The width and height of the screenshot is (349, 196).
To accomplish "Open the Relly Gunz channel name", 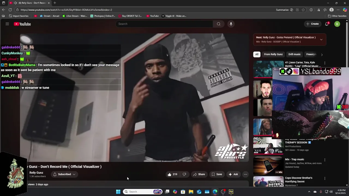I will tap(36, 173).
